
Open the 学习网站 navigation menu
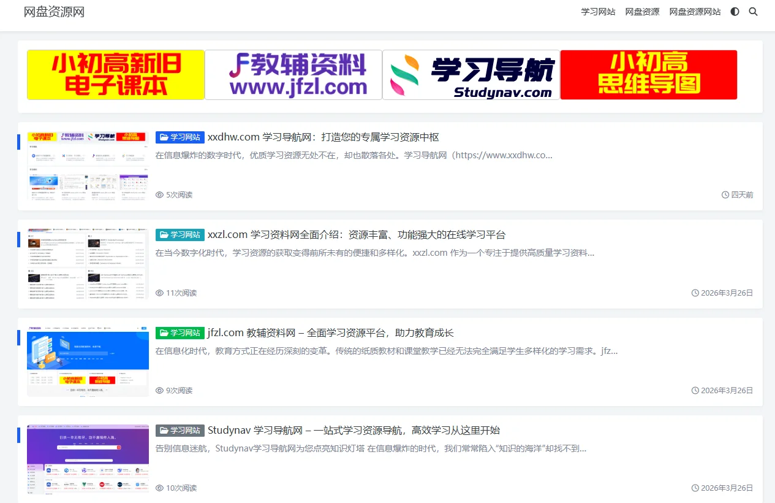click(x=598, y=12)
